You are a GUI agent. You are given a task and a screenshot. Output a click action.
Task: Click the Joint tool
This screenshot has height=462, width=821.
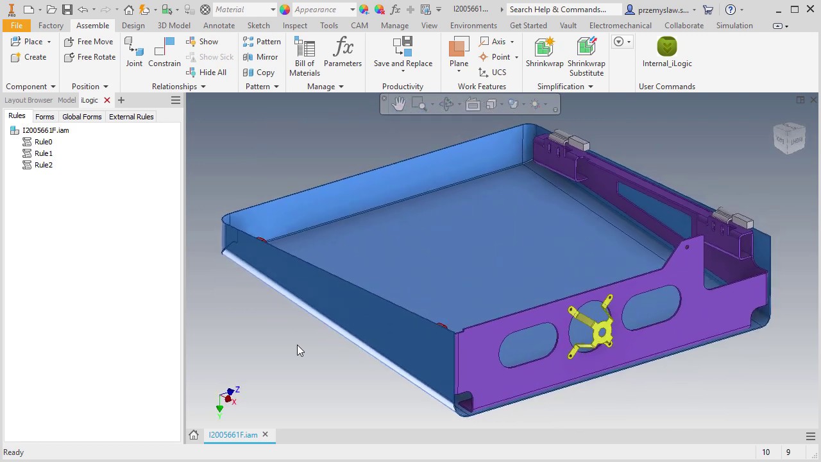pyautogui.click(x=134, y=53)
